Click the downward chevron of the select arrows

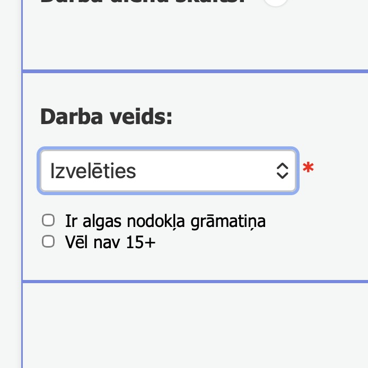coord(282,176)
